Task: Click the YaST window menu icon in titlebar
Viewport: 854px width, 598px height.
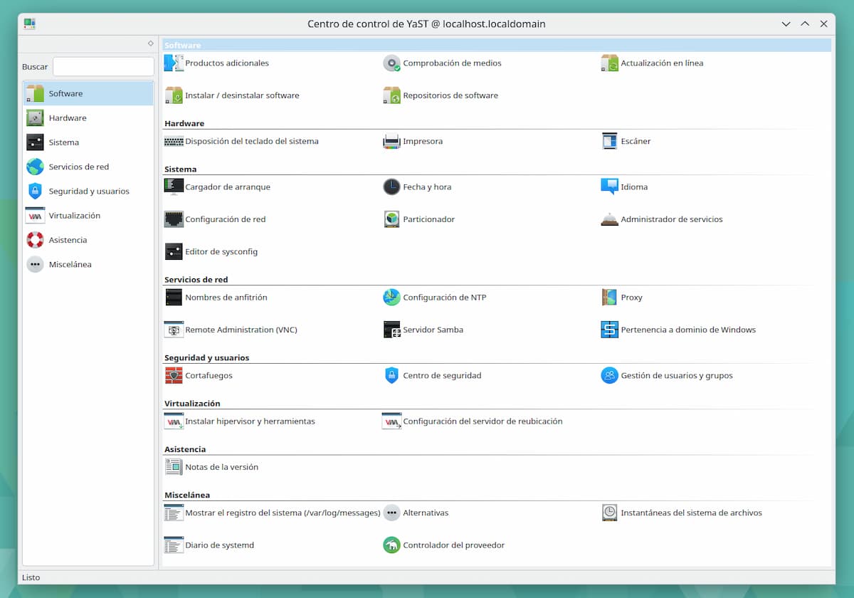Action: 29,23
